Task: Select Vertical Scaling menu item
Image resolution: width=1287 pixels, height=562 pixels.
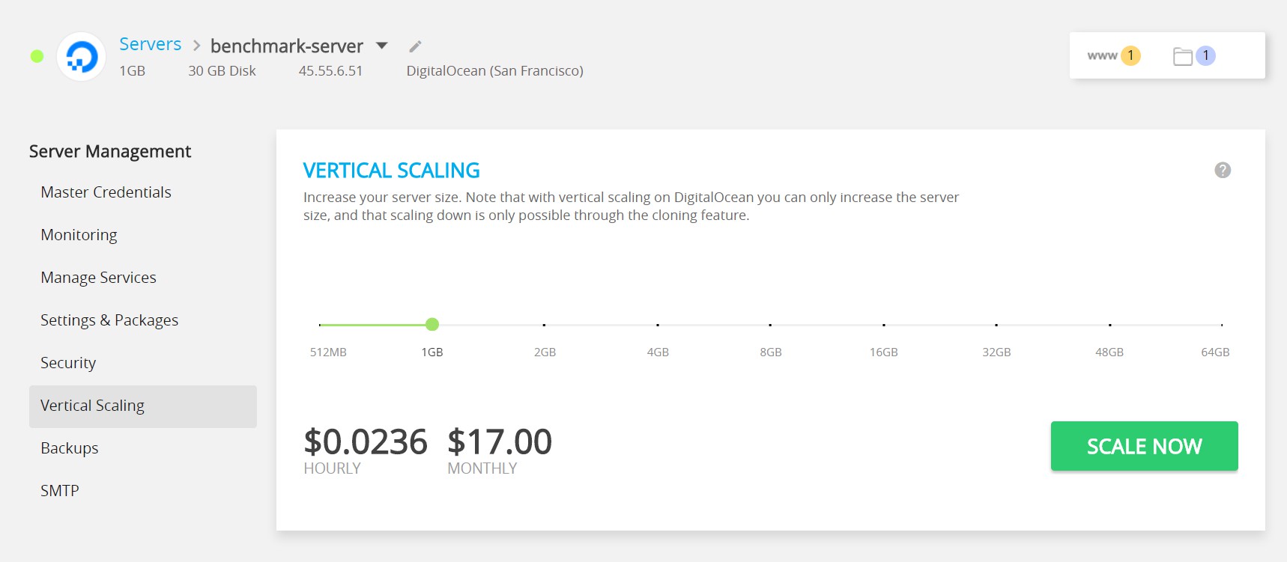Action: pos(143,406)
